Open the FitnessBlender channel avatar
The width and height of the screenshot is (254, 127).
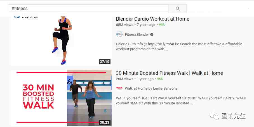pyautogui.click(x=119, y=34)
